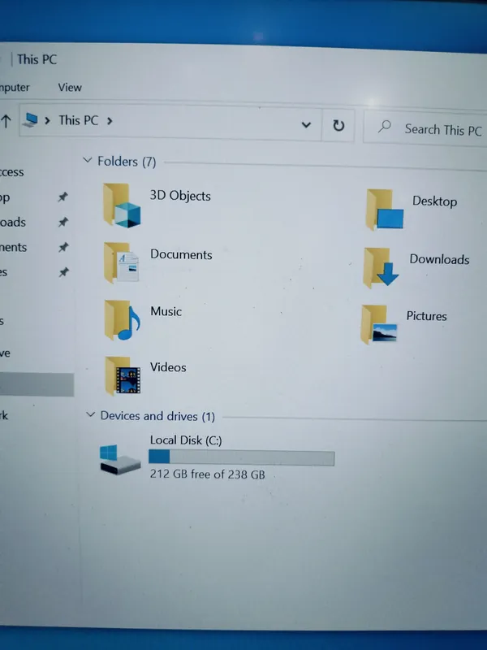Click the Local Disk storage usage bar

[241, 459]
